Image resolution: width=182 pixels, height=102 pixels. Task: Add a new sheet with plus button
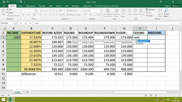27,92
